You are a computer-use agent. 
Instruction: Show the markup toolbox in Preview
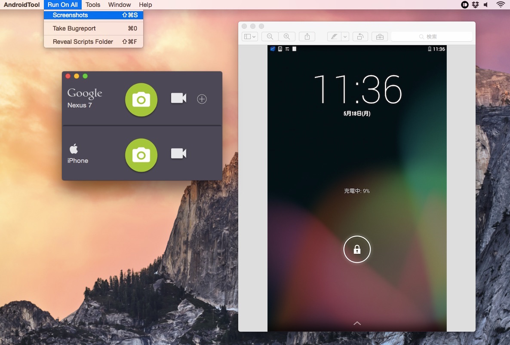pyautogui.click(x=380, y=37)
